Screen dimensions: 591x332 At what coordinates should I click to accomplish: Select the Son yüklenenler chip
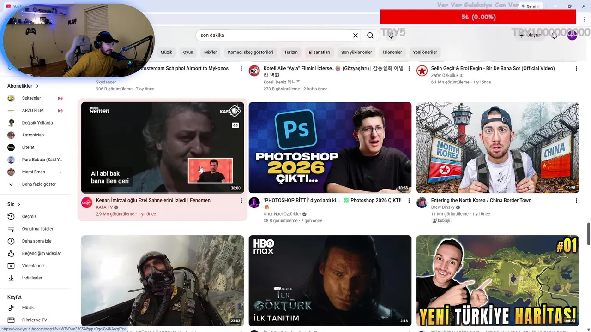(x=356, y=52)
